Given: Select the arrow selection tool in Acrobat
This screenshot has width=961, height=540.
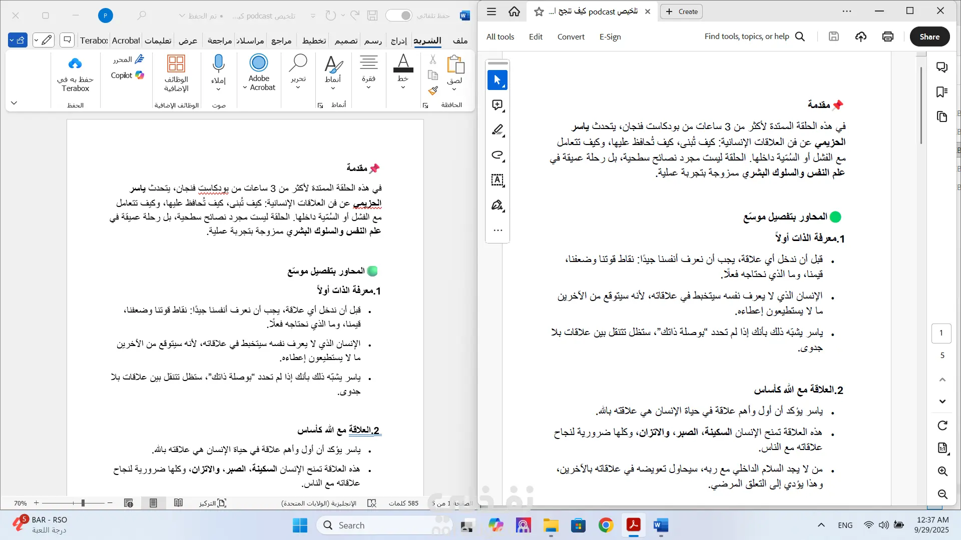Looking at the screenshot, I should tap(497, 80).
